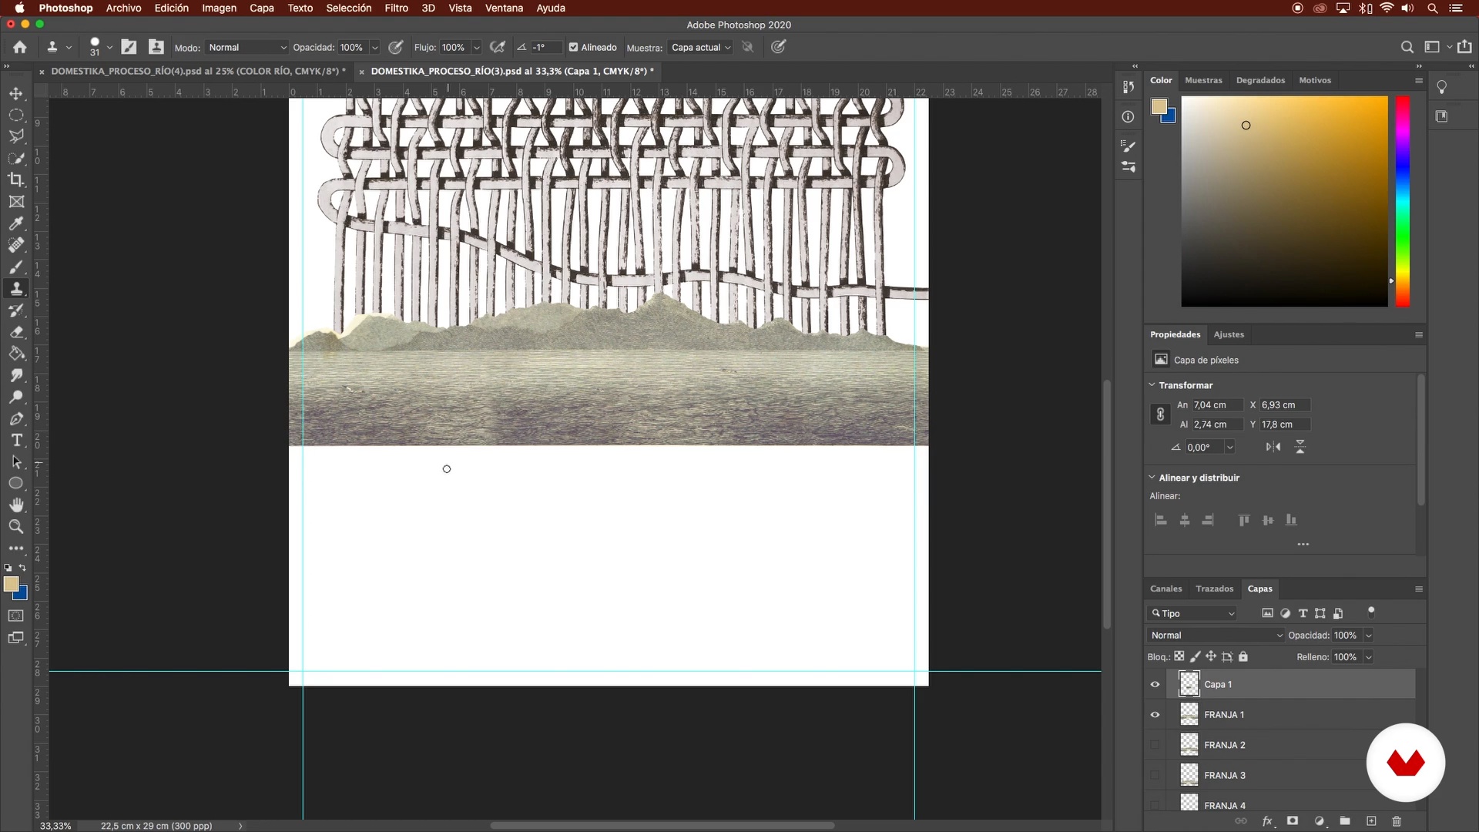Click the Capa 1 layer thumbnail

(1189, 684)
